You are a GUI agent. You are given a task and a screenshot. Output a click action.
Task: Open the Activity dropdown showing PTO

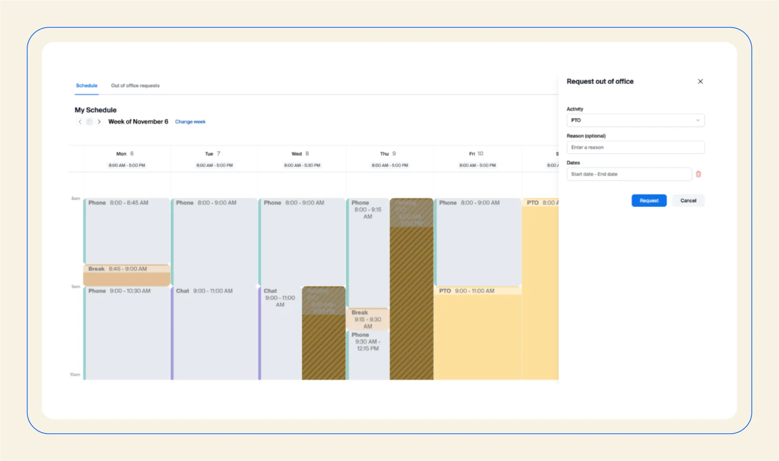pos(635,120)
